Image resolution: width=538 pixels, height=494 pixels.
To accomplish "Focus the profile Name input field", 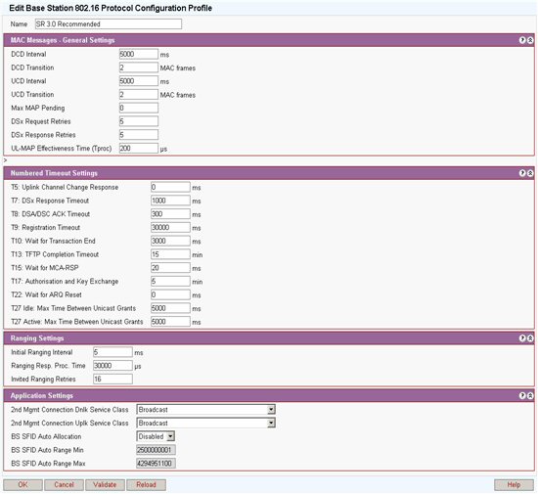I will (x=109, y=24).
